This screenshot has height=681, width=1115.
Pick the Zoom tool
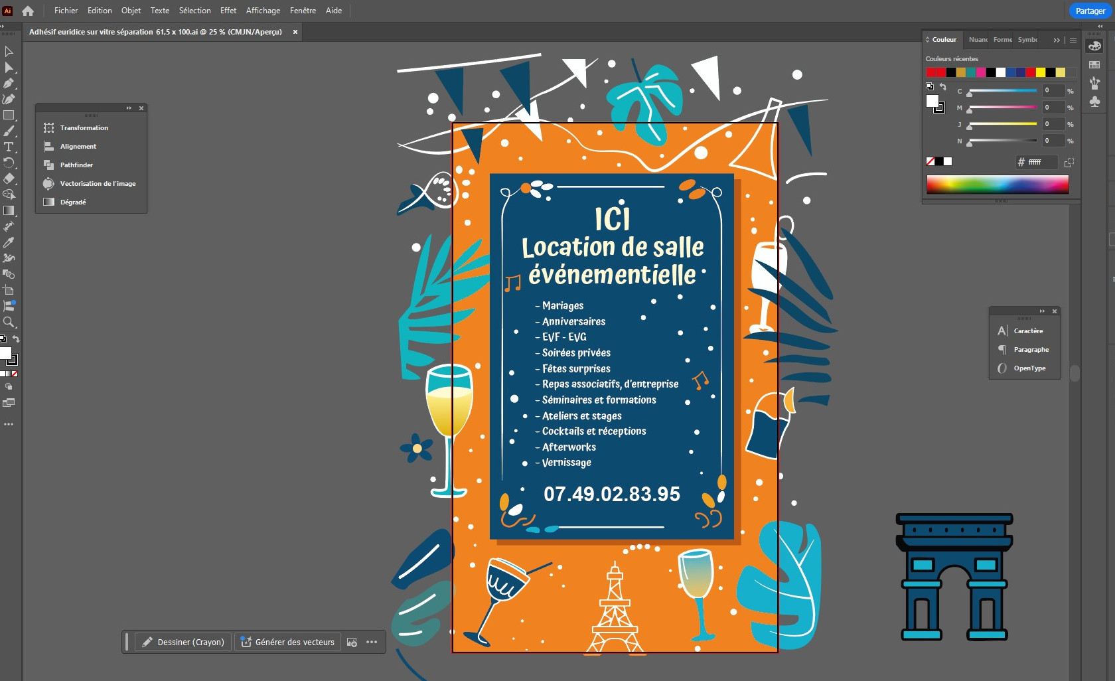[x=9, y=323]
